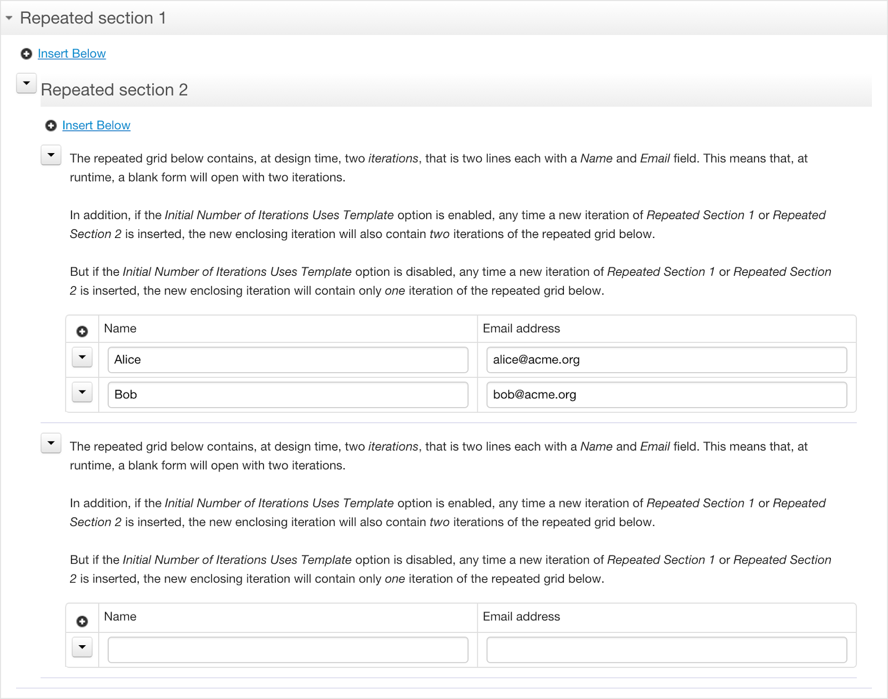The height and width of the screenshot is (699, 888).
Task: Collapse Repeated section 1 via header arrow
Action: point(9,18)
